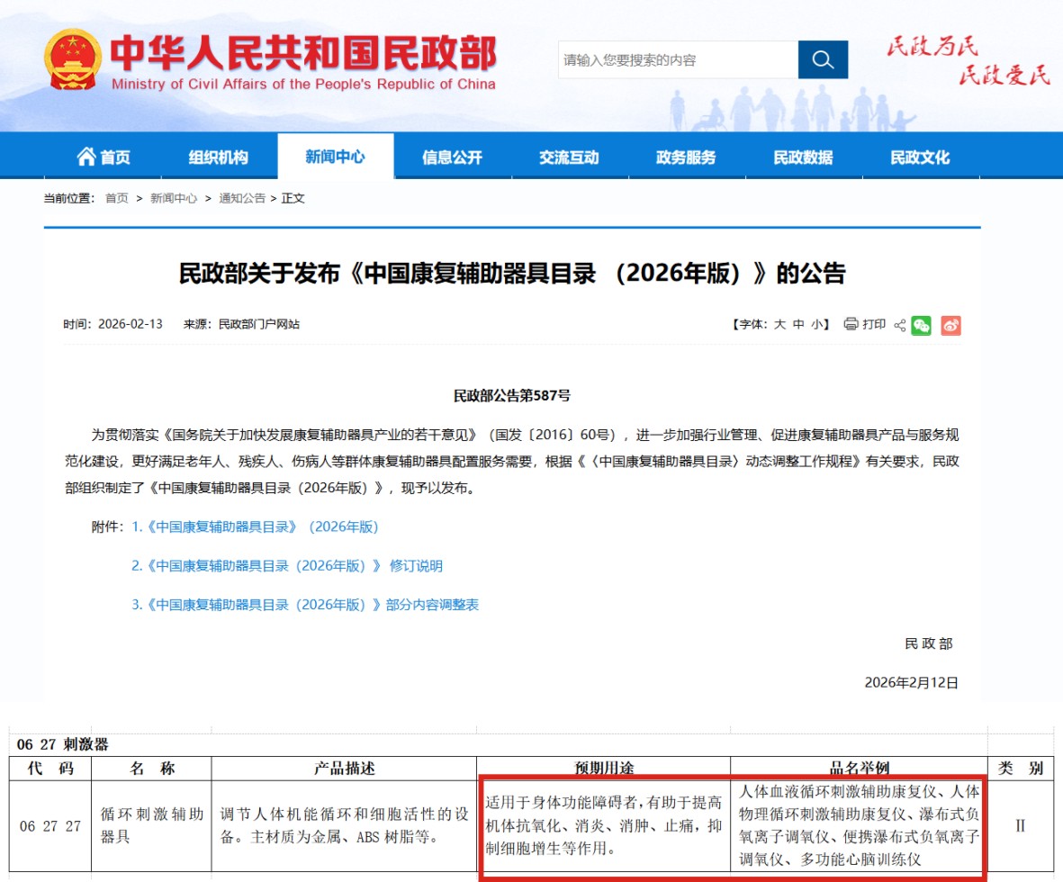This screenshot has height=882, width=1063.
Task: Share article via WeChat icon
Action: point(921,325)
